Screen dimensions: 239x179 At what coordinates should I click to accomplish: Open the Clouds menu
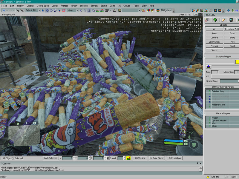[127, 6]
